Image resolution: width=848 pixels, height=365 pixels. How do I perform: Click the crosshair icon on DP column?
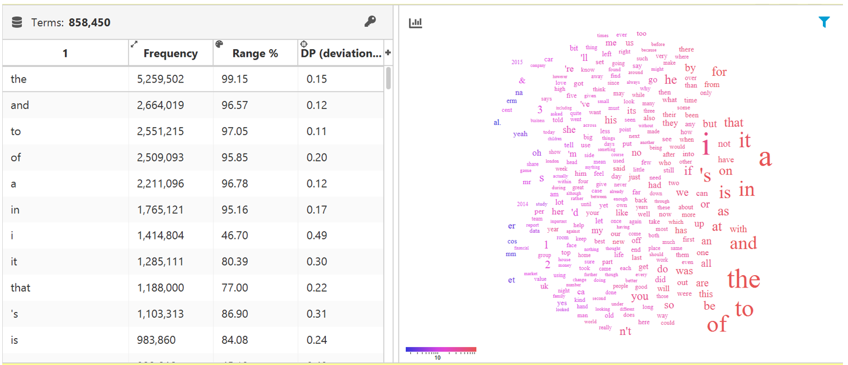(x=304, y=44)
